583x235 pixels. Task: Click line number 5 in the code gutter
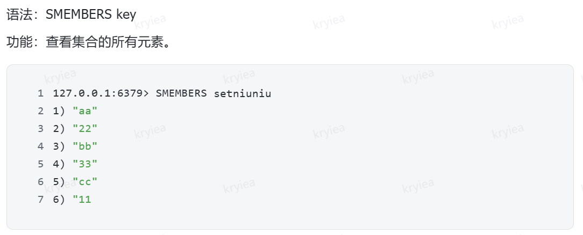click(x=40, y=164)
